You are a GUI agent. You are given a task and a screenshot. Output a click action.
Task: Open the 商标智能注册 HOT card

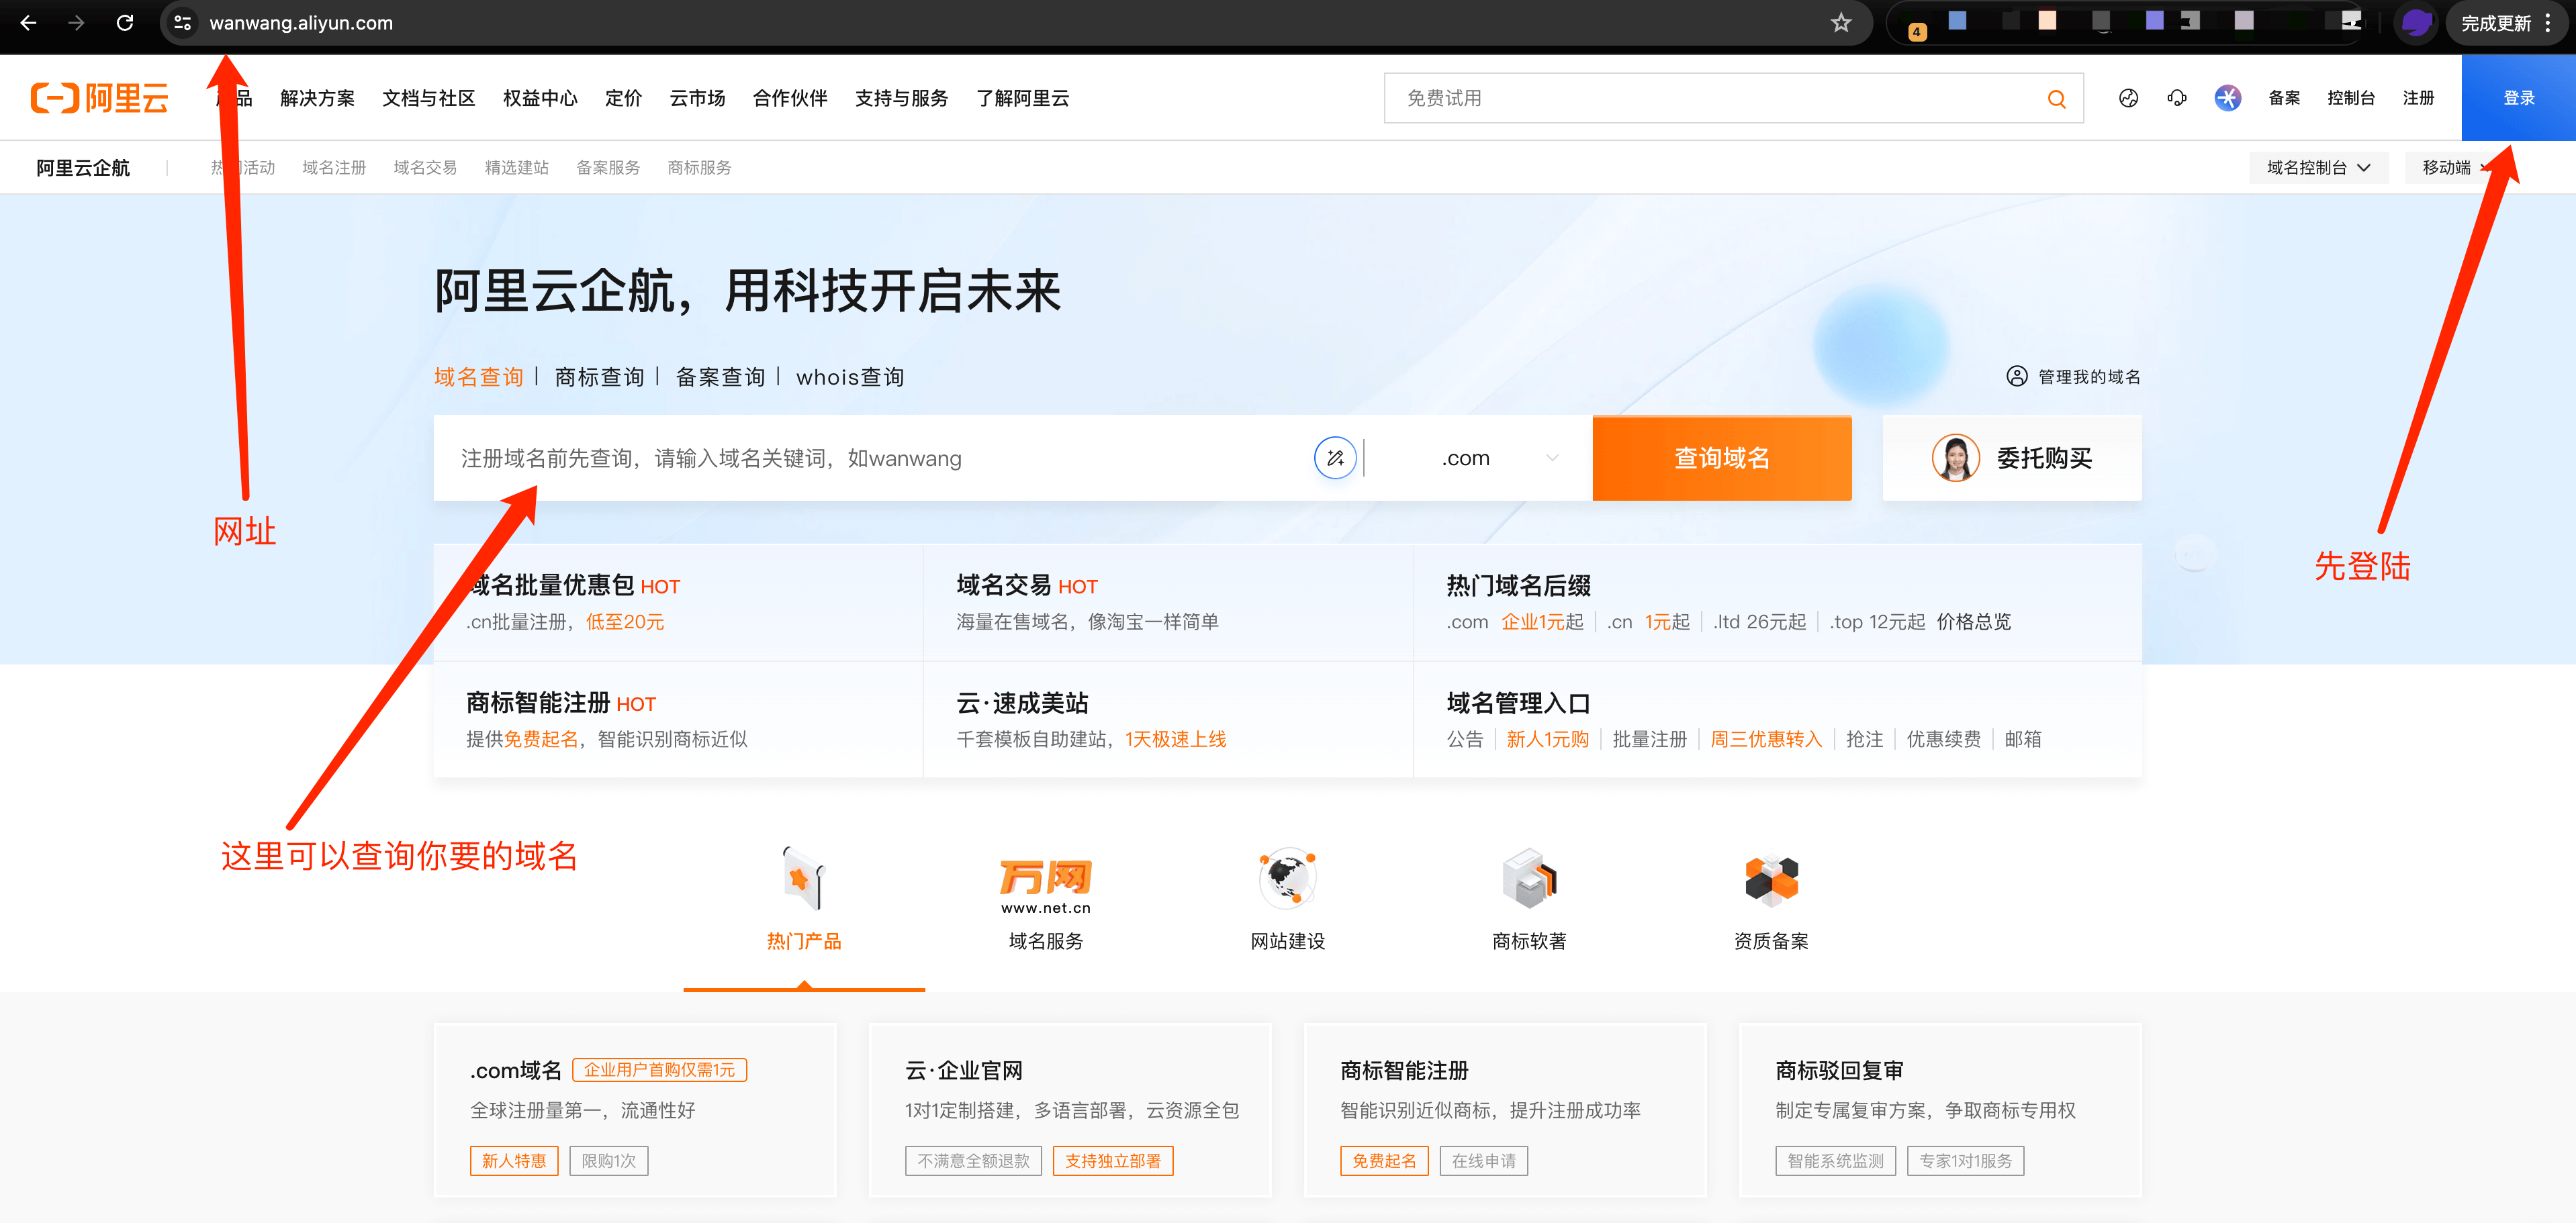[678, 720]
